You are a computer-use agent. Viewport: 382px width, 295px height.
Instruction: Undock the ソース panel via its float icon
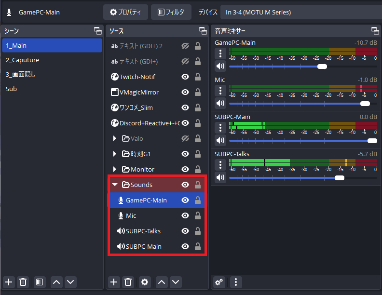coord(203,31)
